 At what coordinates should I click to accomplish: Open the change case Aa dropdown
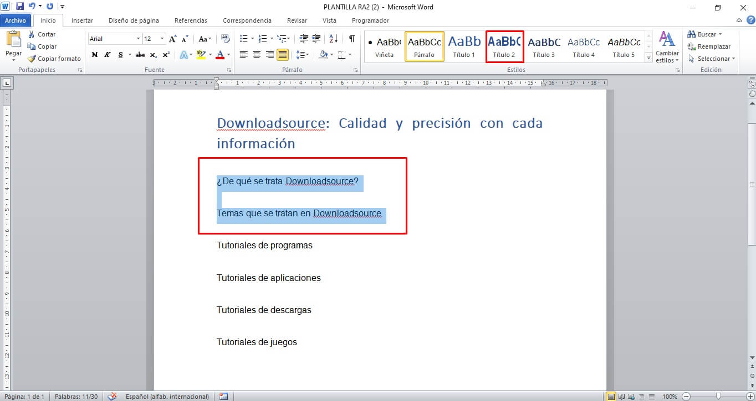(x=205, y=39)
